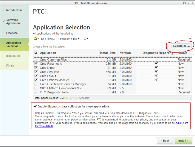
Task: Expand arrow after SYSTEM(C:) in path
Action: pyautogui.click(x=58, y=39)
